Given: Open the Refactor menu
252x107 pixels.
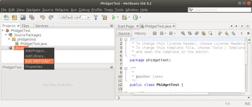Looking at the screenshot, I should [x=62, y=10].
